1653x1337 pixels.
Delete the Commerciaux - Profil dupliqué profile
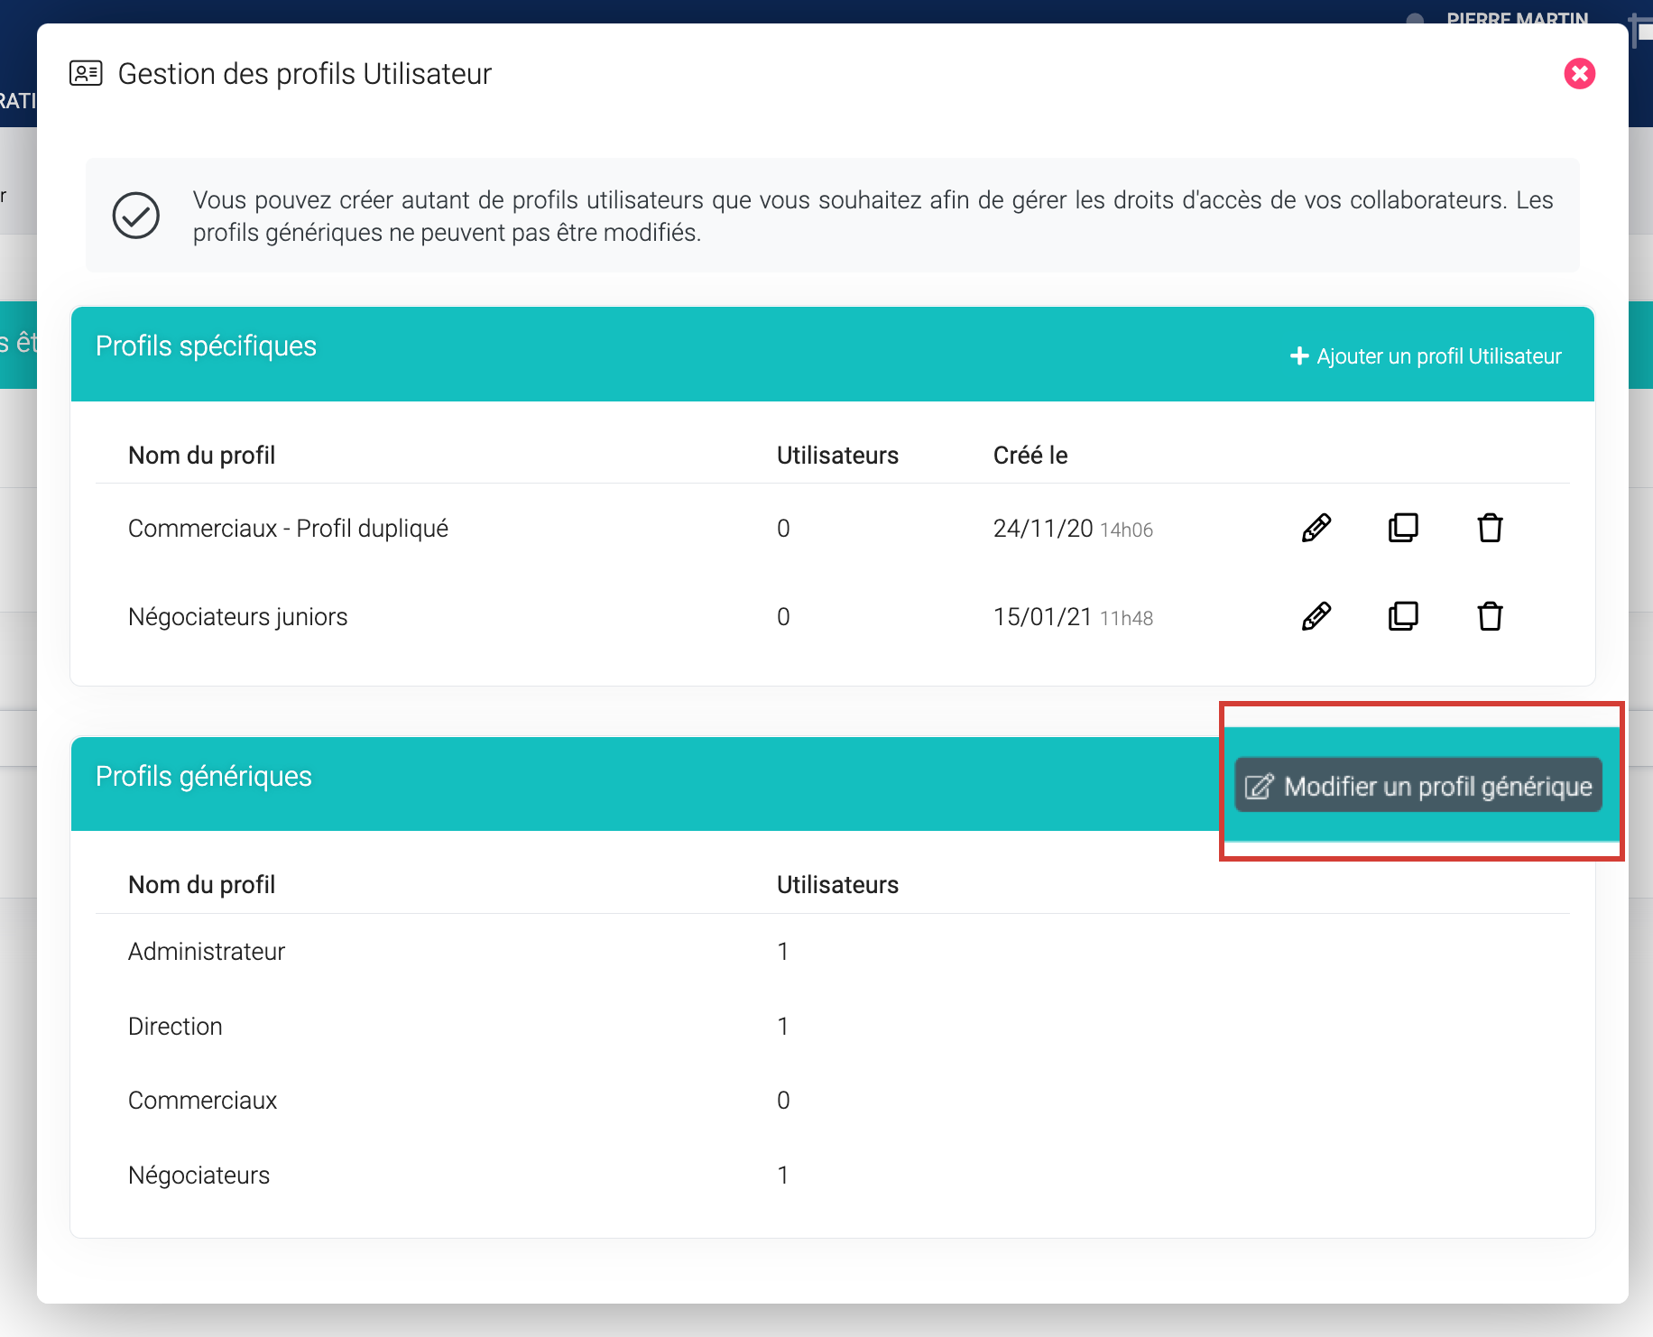tap(1490, 528)
